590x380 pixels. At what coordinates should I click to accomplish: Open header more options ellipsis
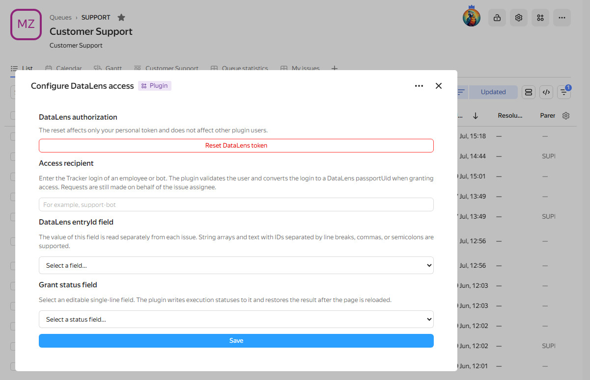click(562, 18)
